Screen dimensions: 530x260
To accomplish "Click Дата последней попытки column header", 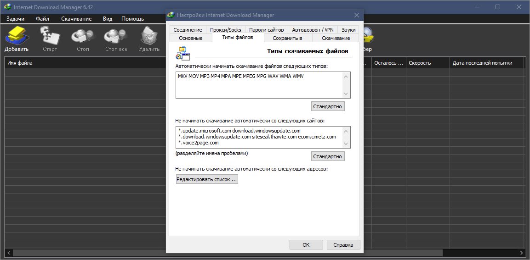I will (x=486, y=63).
